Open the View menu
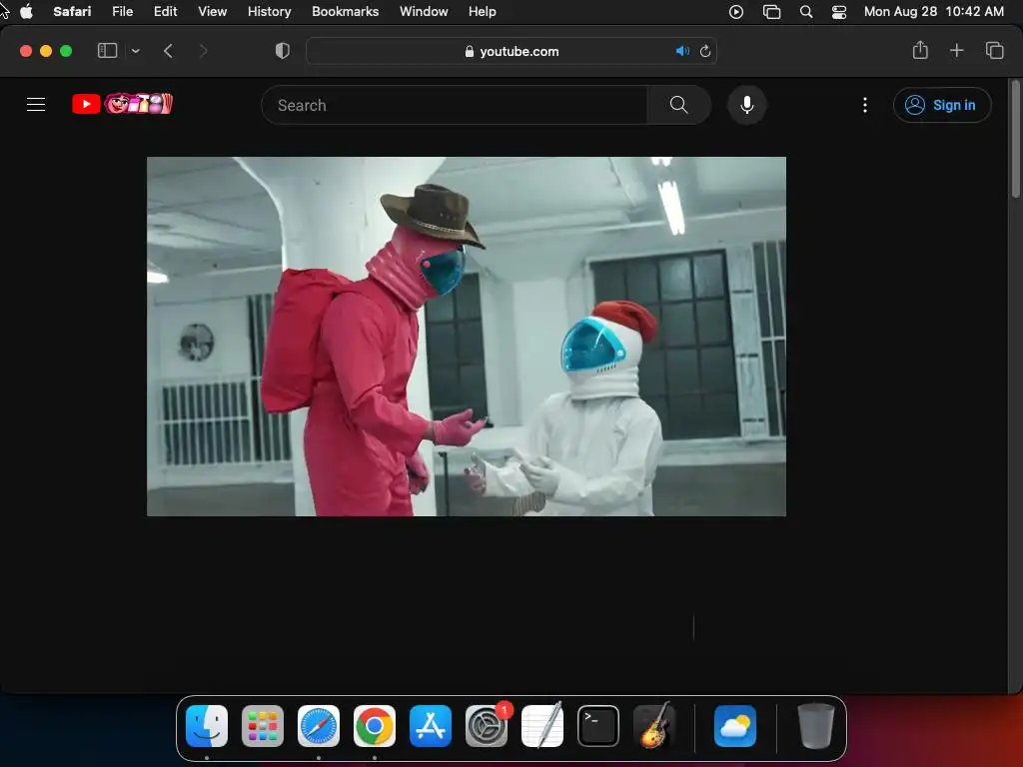The image size is (1023, 767). point(212,11)
